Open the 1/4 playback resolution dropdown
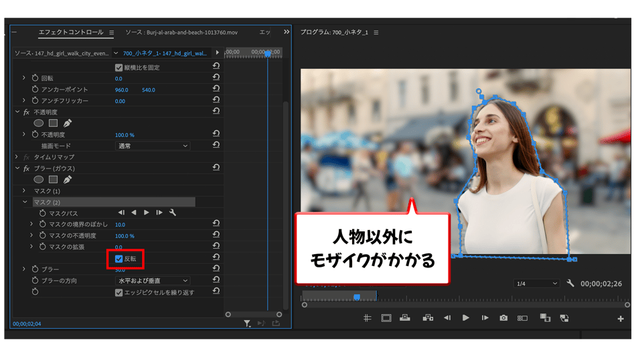Image resolution: width=636 pixels, height=357 pixels. point(536,283)
